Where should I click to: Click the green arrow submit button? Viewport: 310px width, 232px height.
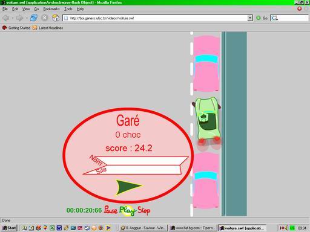click(128, 187)
